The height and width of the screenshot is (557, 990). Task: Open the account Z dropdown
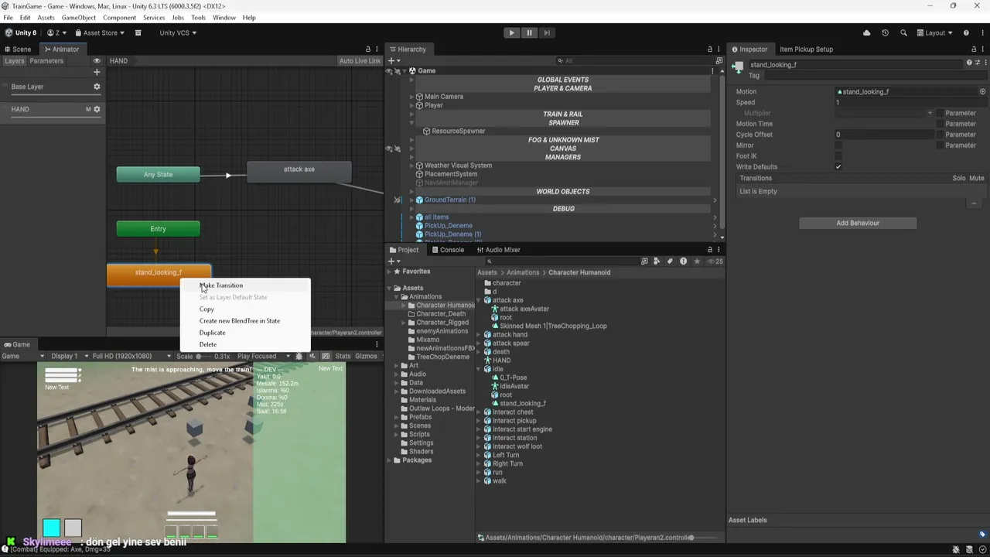pyautogui.click(x=56, y=32)
